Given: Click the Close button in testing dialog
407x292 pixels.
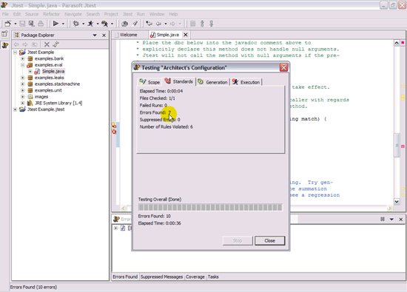Looking at the screenshot, I should click(269, 241).
